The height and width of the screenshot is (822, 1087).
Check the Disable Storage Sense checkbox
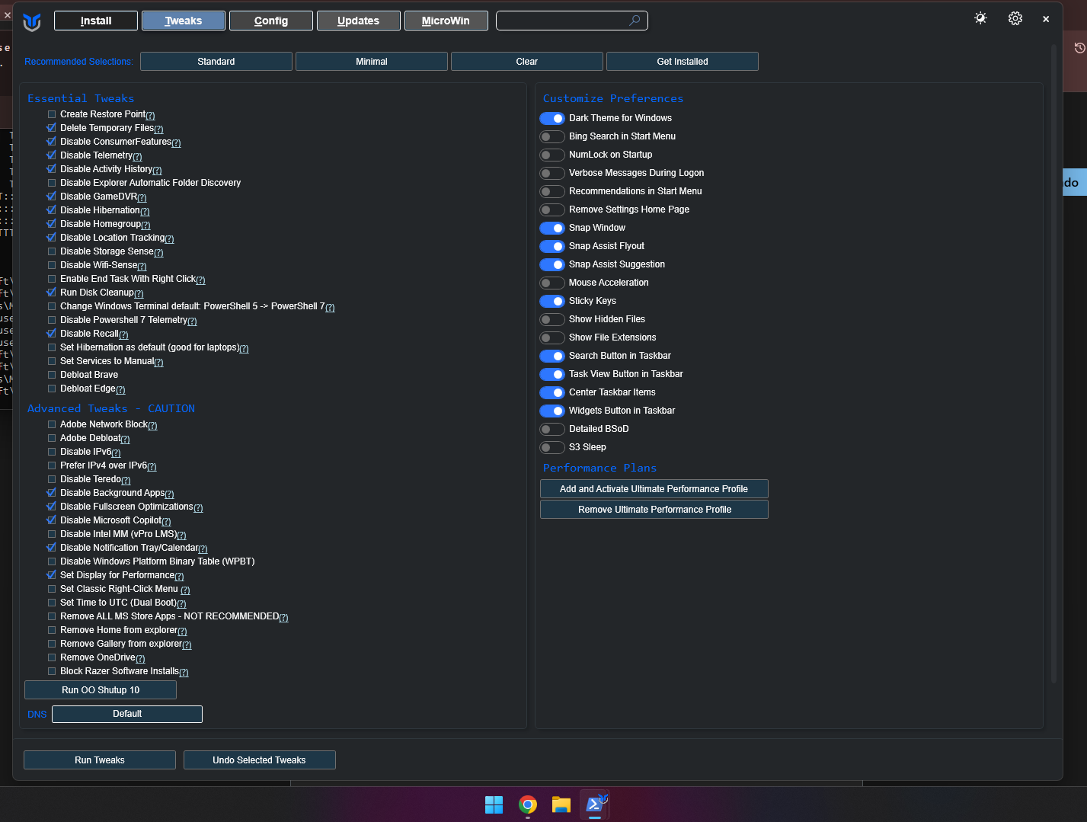click(x=52, y=251)
